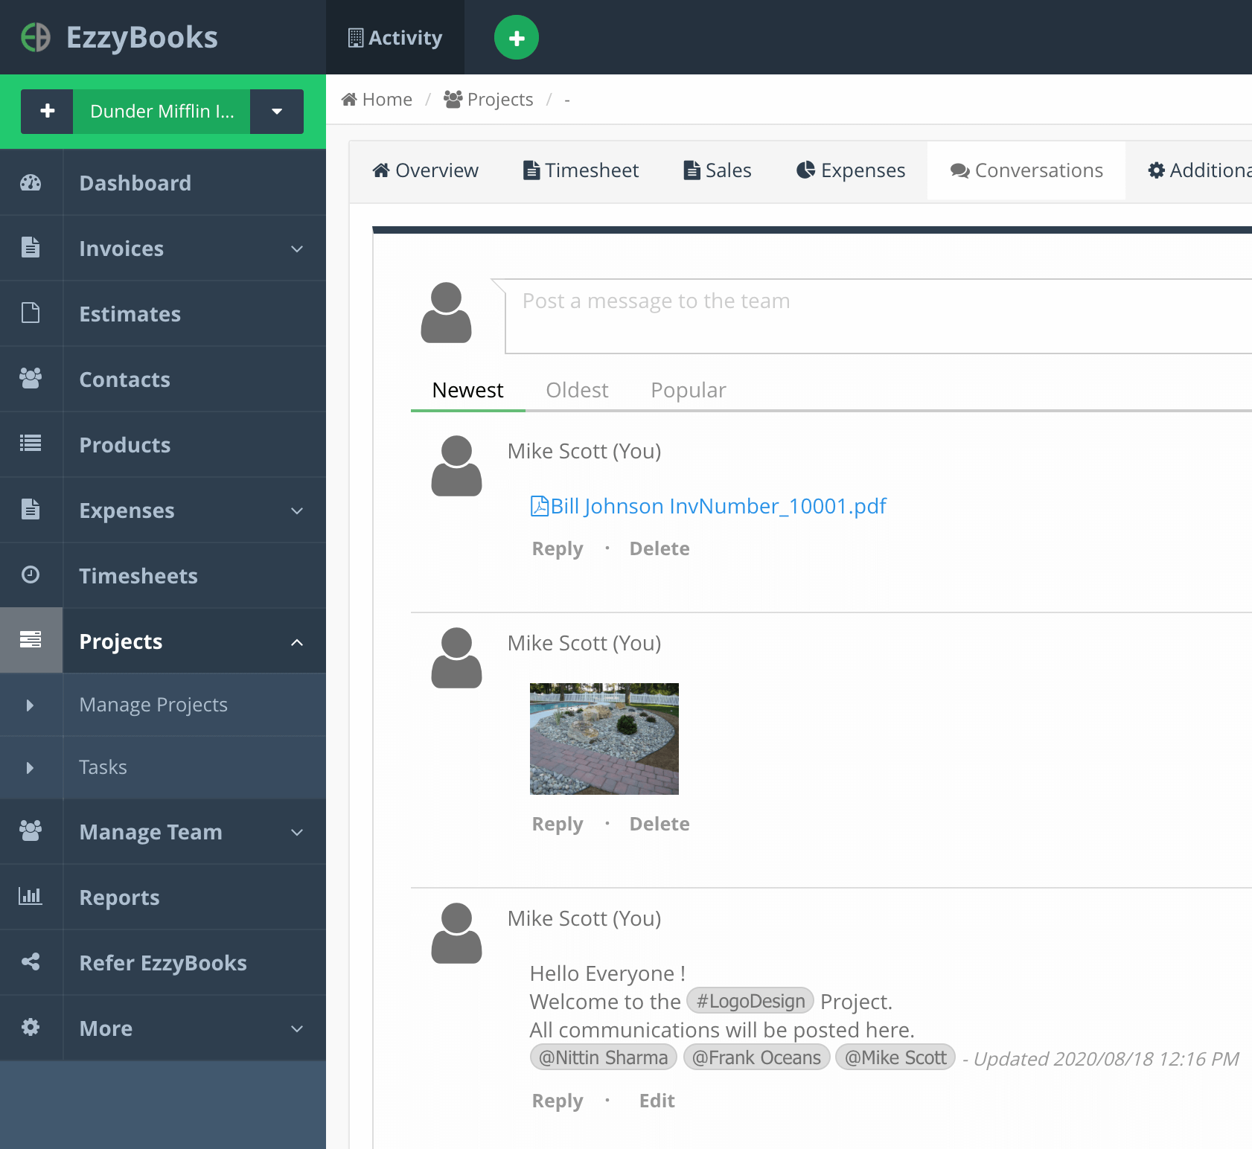Open Timesheets using the clock icon
Image resolution: width=1252 pixels, height=1149 pixels.
click(x=31, y=575)
